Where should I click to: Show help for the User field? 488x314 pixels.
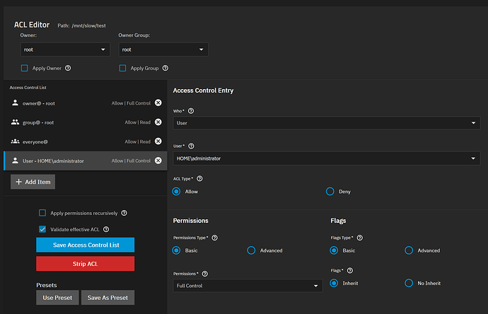click(x=191, y=146)
